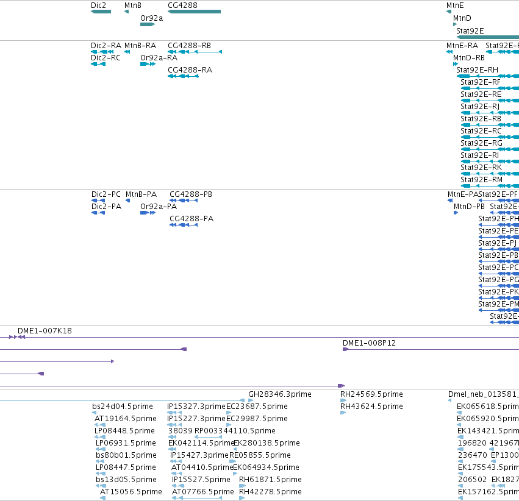Click the Dic2-PA protein feature
The width and height of the screenshot is (519, 501).
point(98,213)
